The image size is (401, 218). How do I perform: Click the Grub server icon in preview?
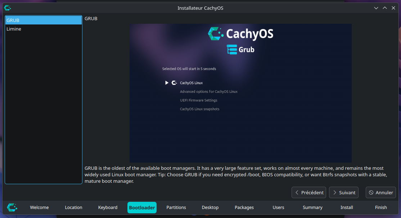coord(232,49)
